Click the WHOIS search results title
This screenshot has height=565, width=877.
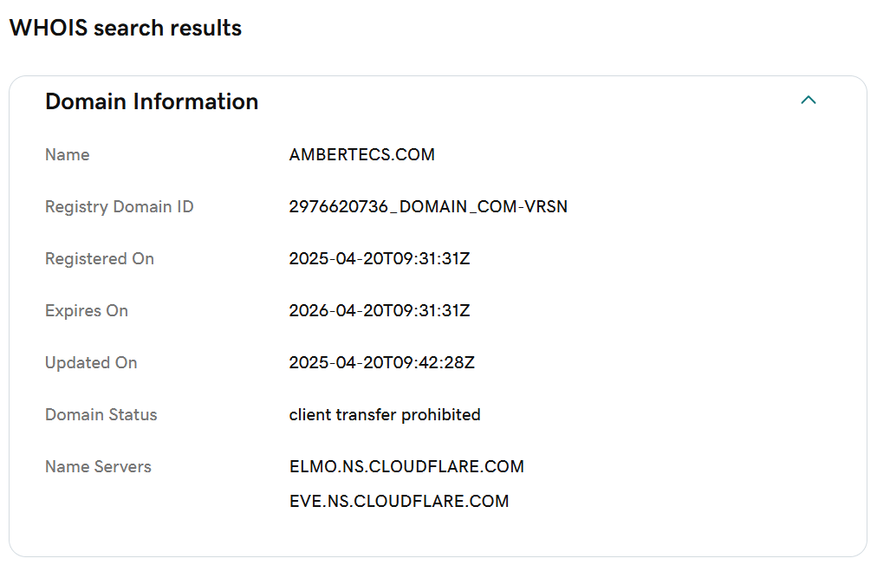(126, 28)
